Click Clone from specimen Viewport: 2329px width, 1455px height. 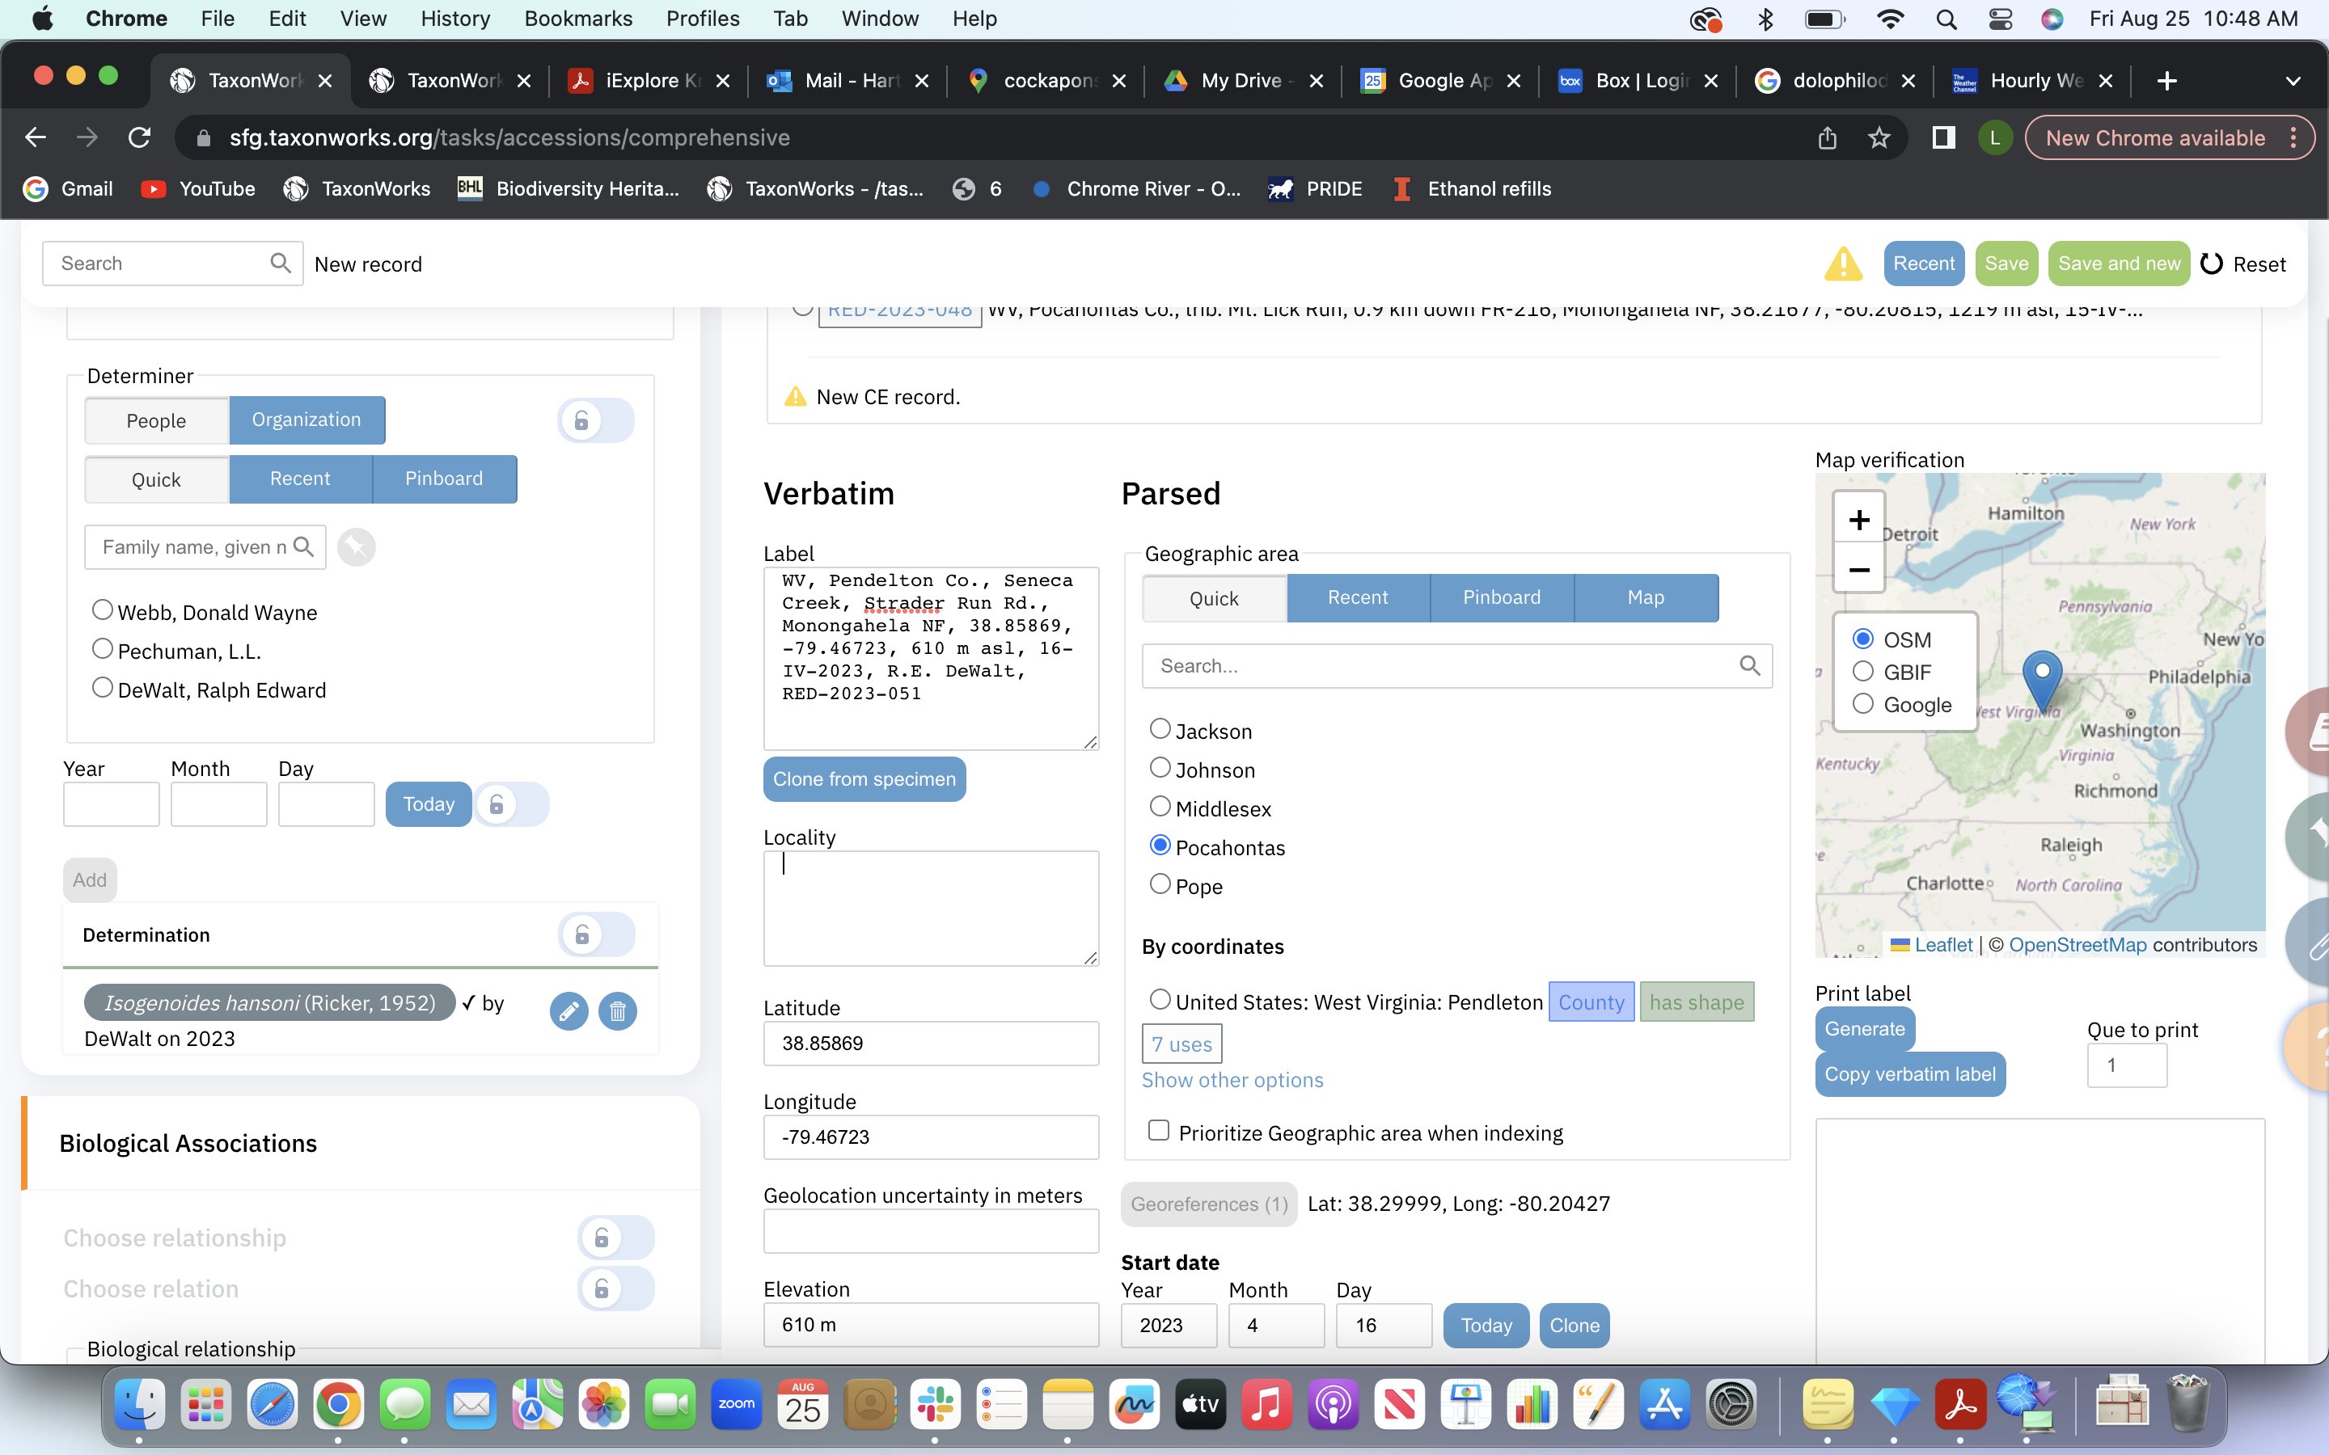point(864,779)
